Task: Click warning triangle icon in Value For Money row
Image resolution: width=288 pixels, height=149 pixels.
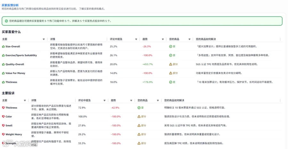Action: [x=171, y=73]
